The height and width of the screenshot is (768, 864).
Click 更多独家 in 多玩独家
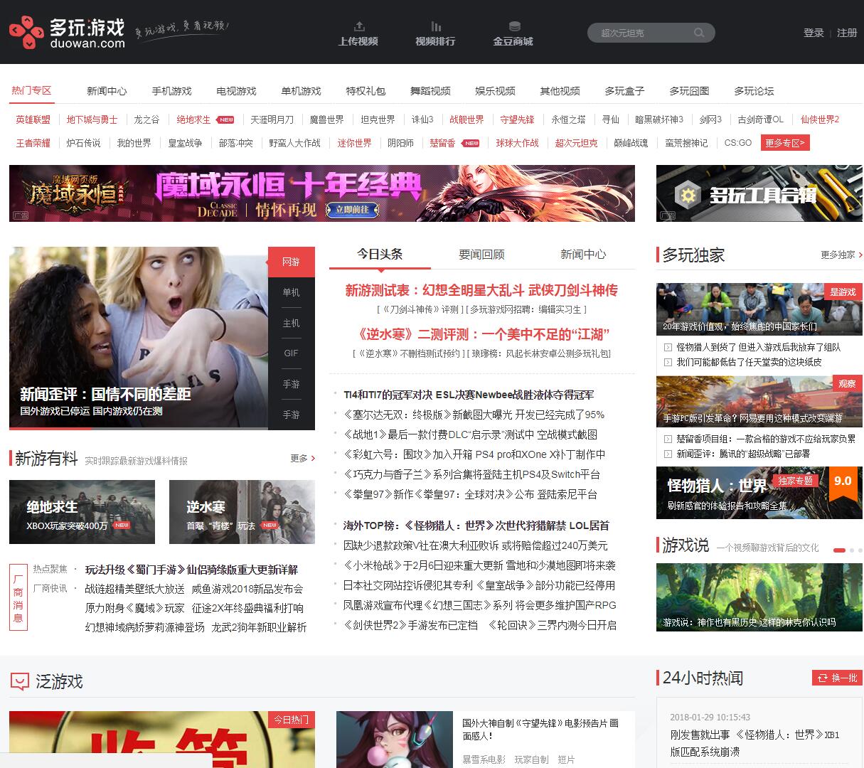pyautogui.click(x=841, y=255)
